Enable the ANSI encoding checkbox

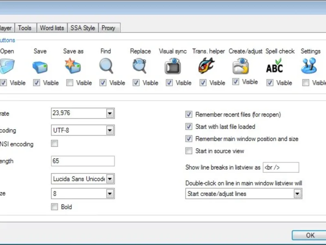pos(55,143)
